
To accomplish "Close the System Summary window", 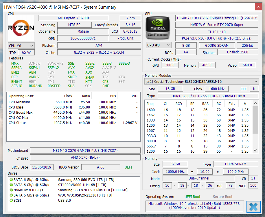I will [x=258, y=7].
